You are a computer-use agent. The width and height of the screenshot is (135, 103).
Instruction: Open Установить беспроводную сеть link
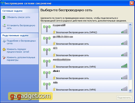coord(21,27)
